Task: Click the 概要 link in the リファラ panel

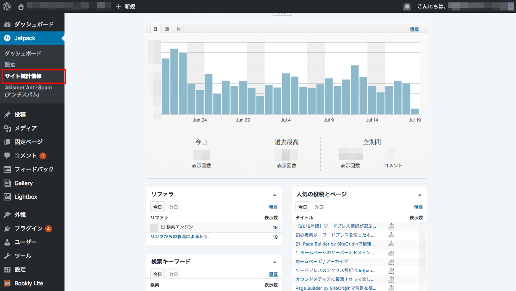Action: [x=273, y=207]
